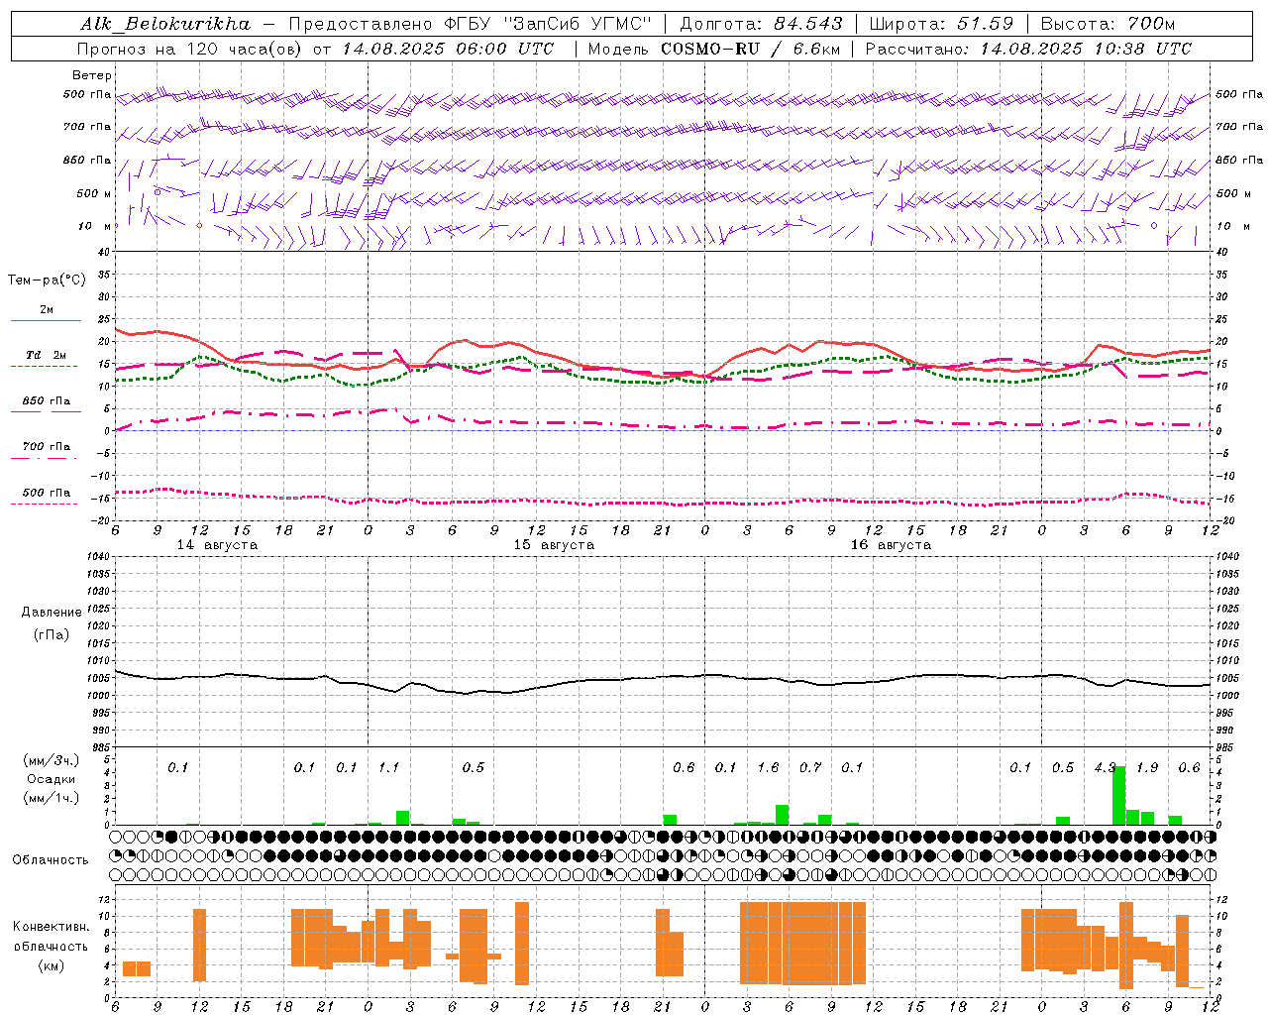
Task: Click the "Осадки" precipitation label
Action: (51, 779)
